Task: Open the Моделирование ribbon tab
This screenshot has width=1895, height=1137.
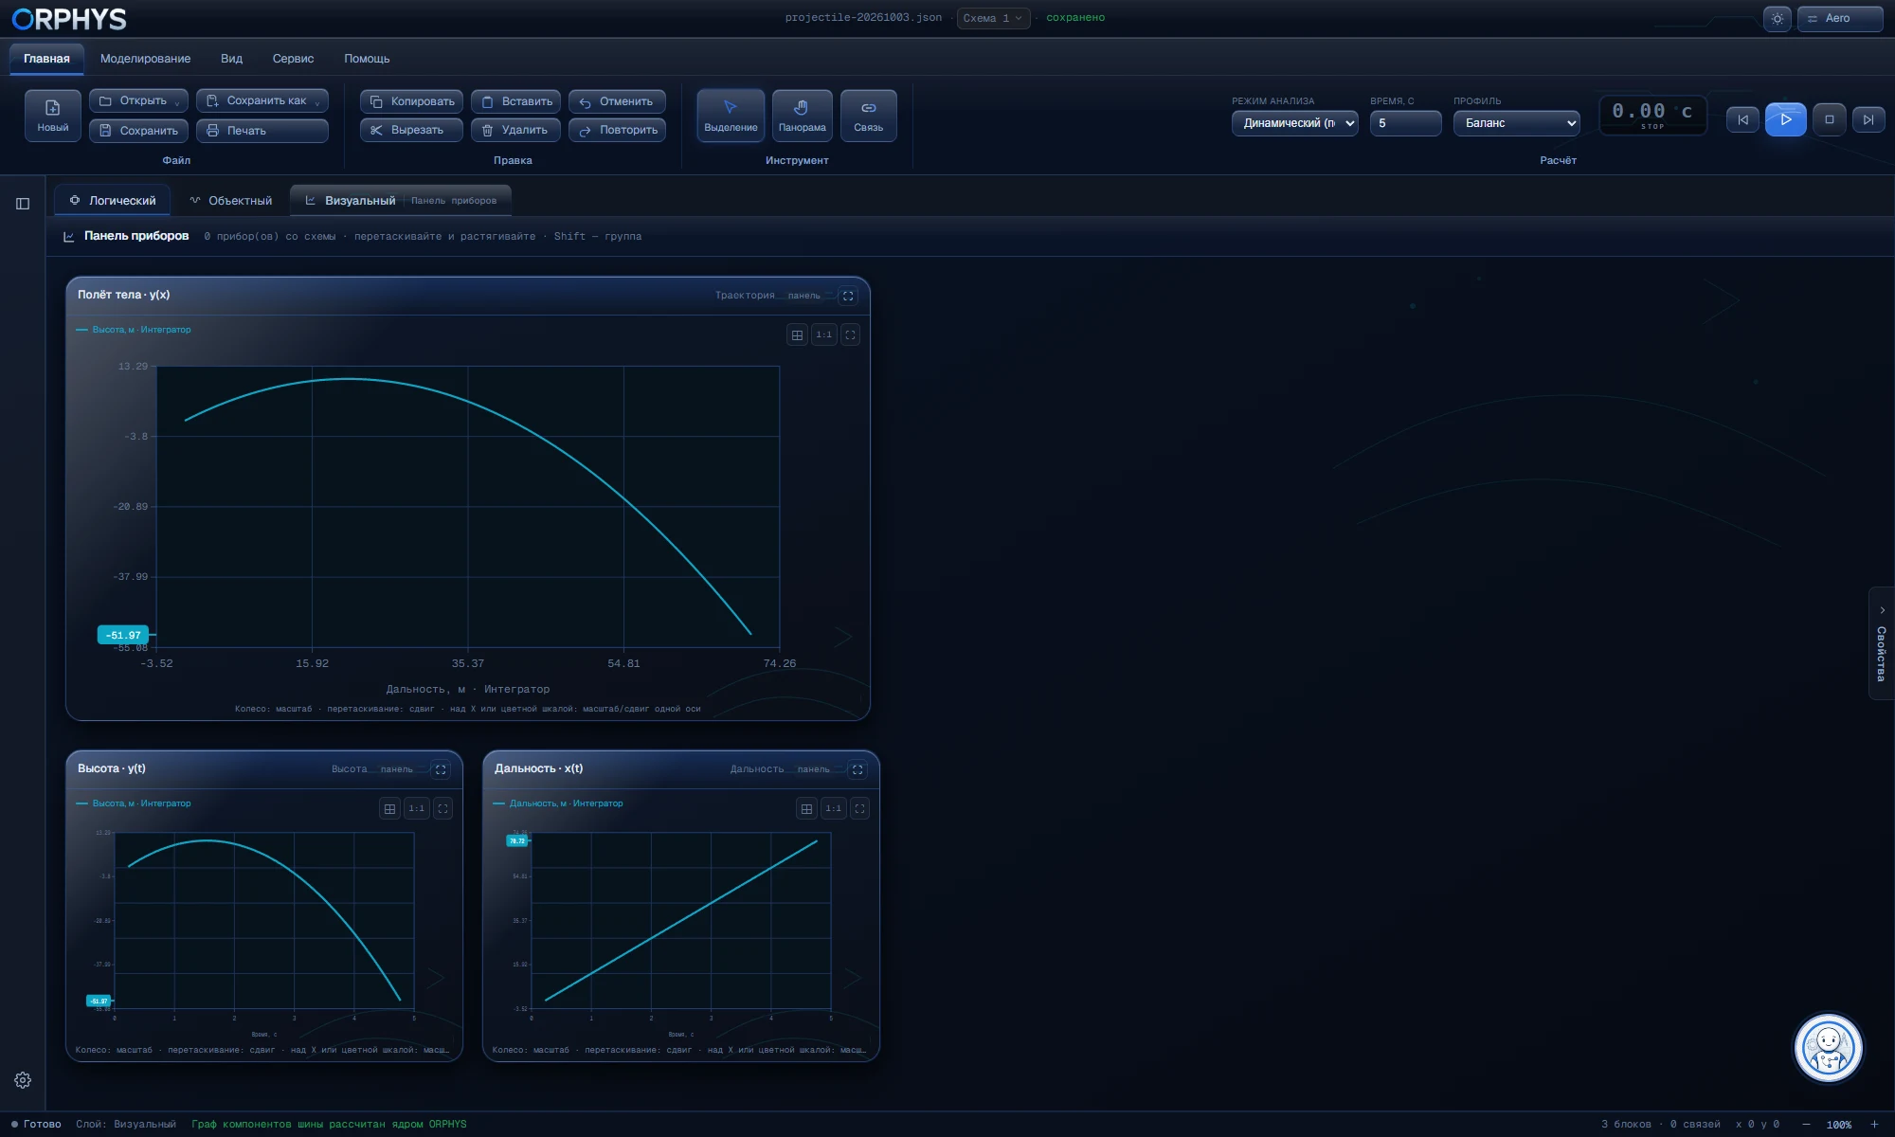Action: point(145,59)
